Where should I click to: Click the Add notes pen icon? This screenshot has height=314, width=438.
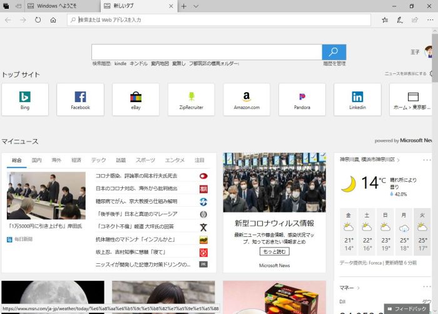pos(400,20)
